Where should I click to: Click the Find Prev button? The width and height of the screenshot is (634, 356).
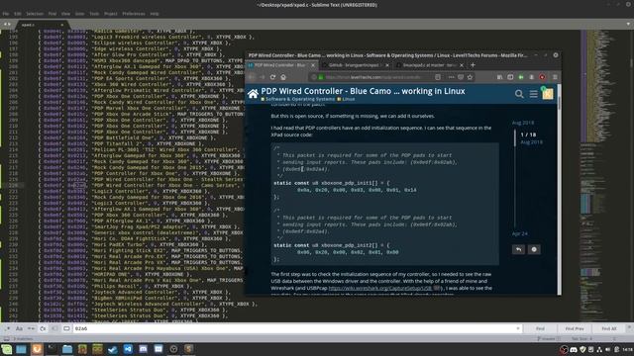pos(575,328)
